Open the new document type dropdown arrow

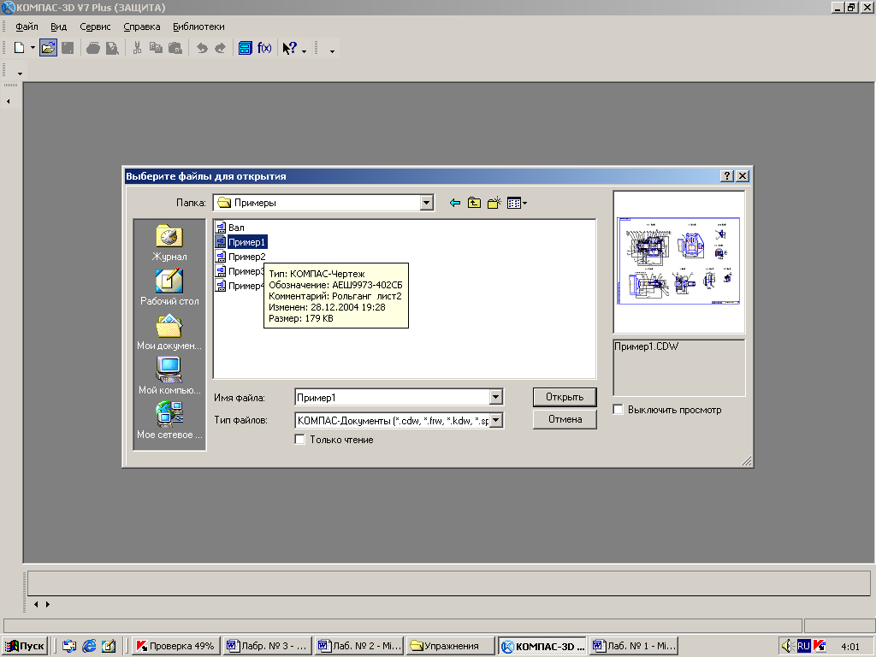(x=33, y=48)
